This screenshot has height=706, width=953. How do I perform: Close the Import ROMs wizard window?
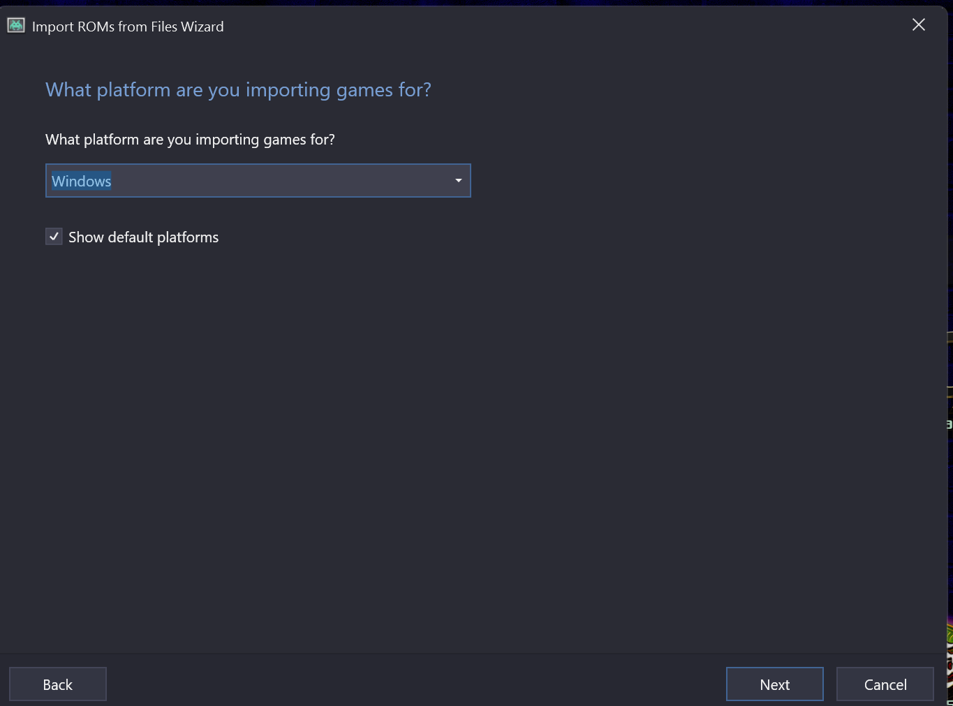919,25
